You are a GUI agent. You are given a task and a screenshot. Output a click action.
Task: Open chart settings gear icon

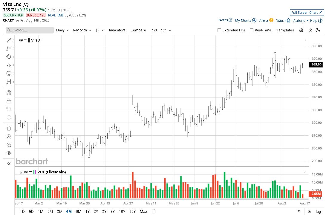point(301,30)
